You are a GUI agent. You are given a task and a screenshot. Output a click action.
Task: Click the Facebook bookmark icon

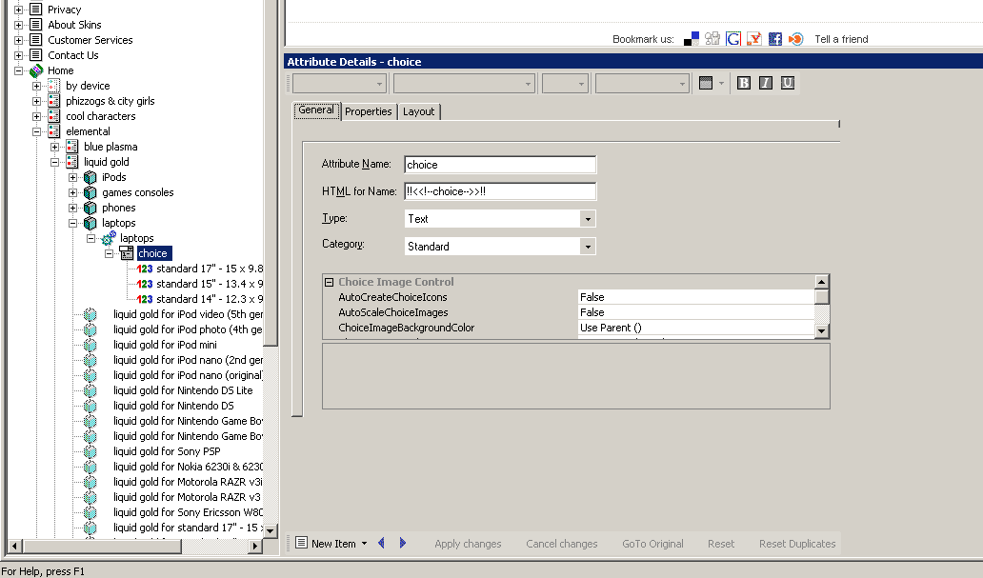point(774,39)
